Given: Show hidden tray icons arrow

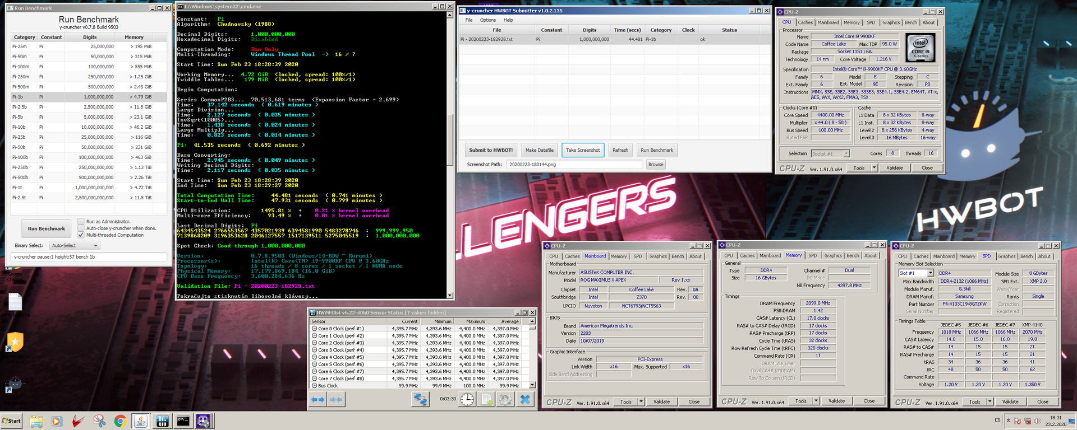Looking at the screenshot, I should pos(1008,420).
